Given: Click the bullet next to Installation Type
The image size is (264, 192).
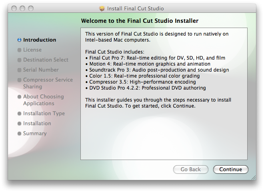Looking at the screenshot, I should (x=19, y=114).
